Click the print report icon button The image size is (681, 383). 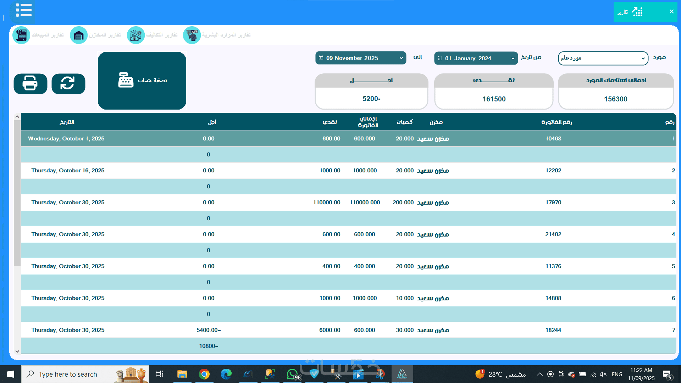coord(31,84)
